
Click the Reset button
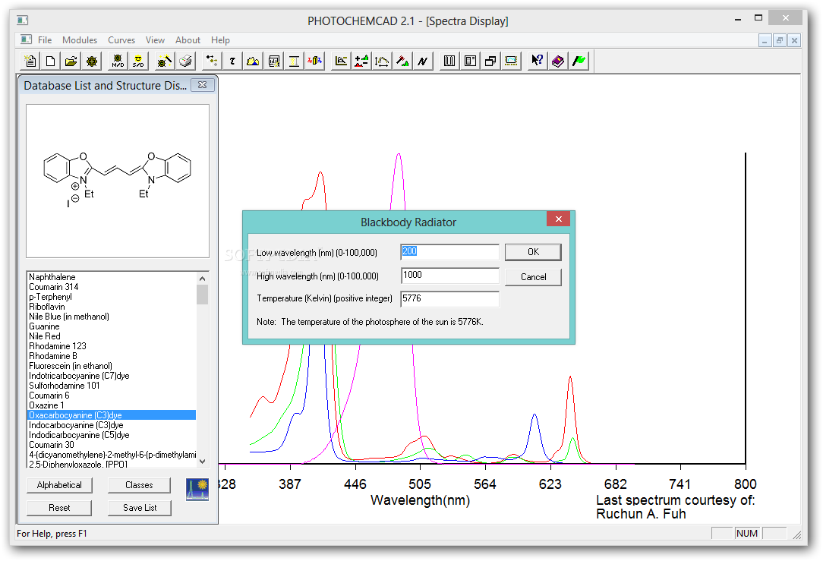[x=59, y=508]
